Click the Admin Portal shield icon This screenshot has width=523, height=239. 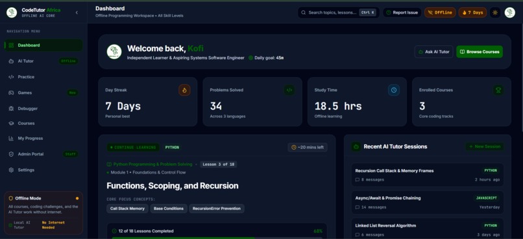point(11,154)
